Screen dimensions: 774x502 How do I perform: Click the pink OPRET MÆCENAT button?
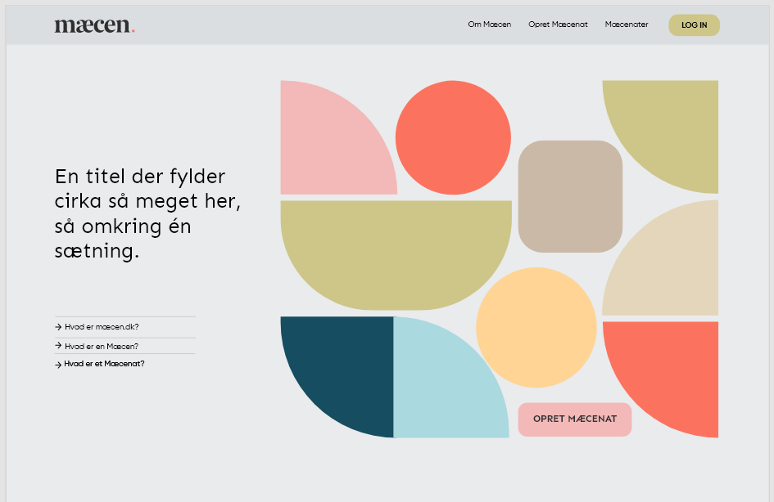[574, 419]
